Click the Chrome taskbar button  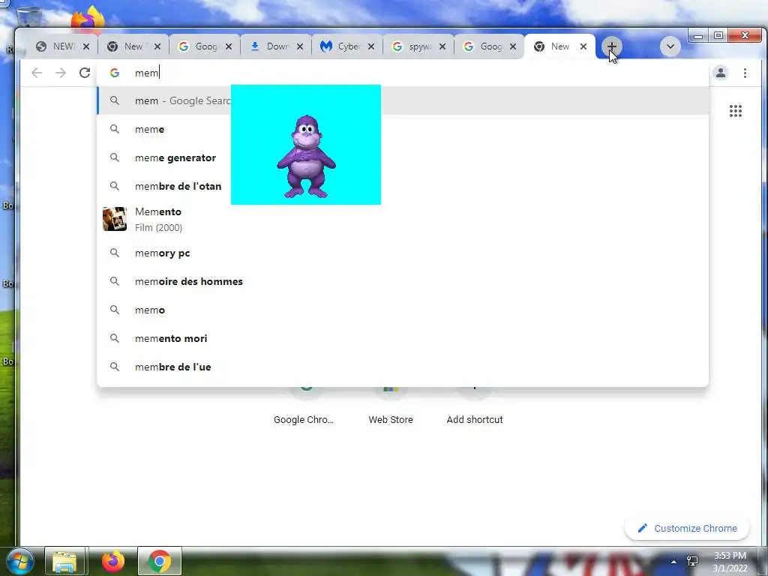159,561
